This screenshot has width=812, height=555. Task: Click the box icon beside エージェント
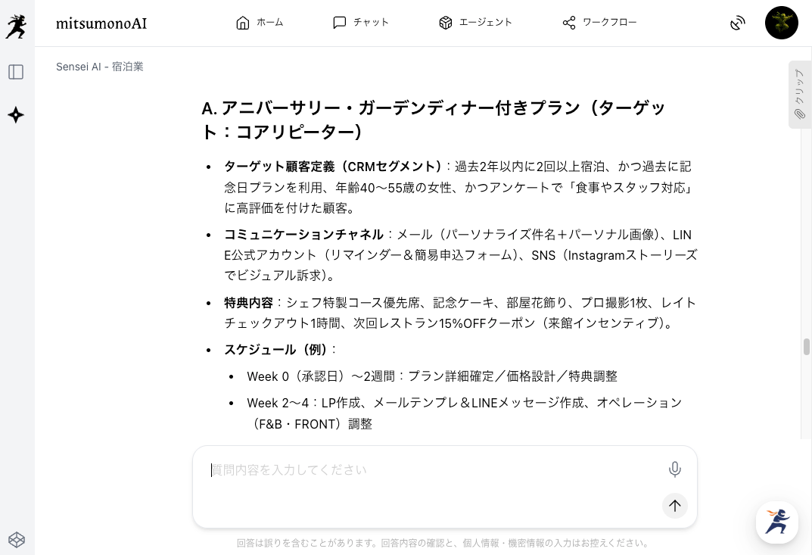click(445, 23)
